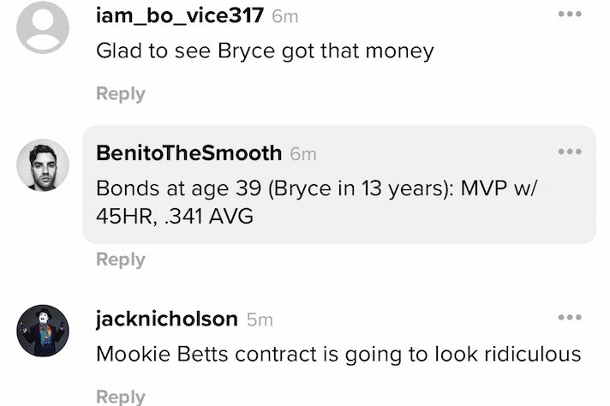Click the 'Mookie Betts contract' comment text

(x=338, y=353)
